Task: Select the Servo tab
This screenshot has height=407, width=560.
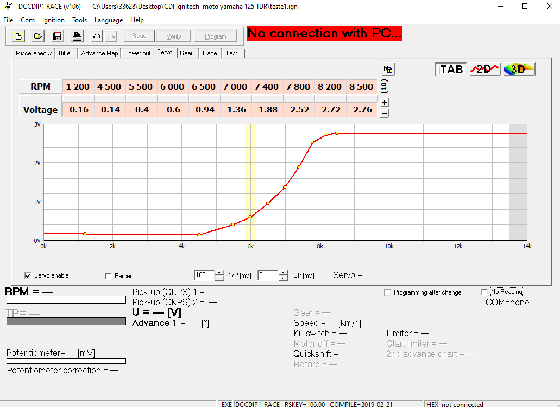Action: click(x=165, y=52)
